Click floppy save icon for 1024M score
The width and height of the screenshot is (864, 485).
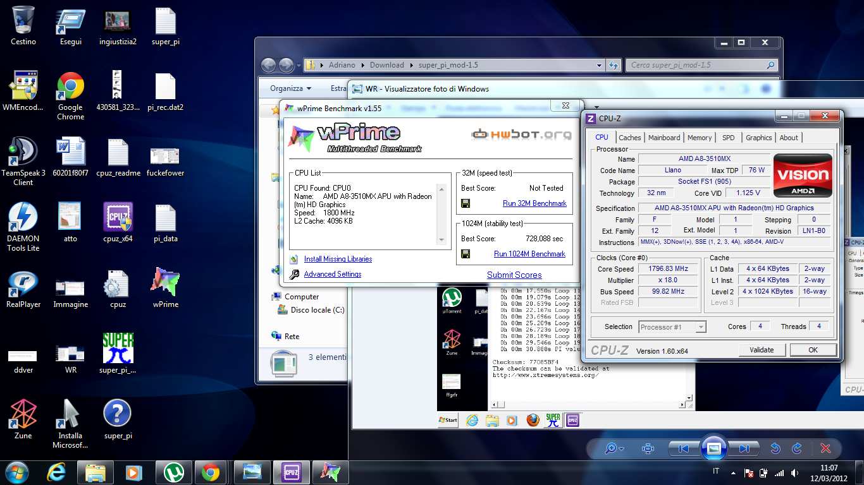(466, 254)
